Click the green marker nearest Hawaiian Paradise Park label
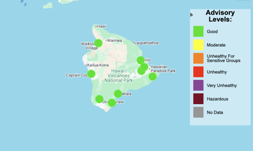Image resolution: width=253 pixels, height=151 pixels. pyautogui.click(x=144, y=67)
